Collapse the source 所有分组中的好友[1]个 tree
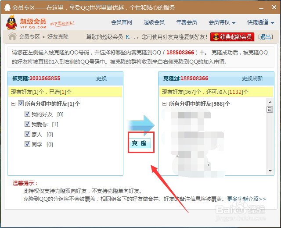 pos(13,103)
